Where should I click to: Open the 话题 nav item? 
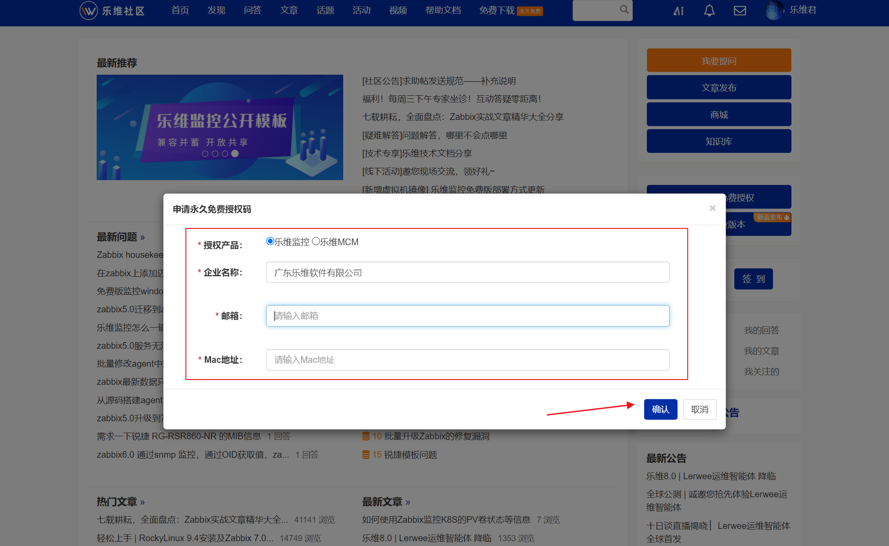pos(326,11)
